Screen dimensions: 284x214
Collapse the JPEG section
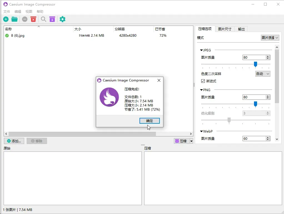tap(201, 50)
